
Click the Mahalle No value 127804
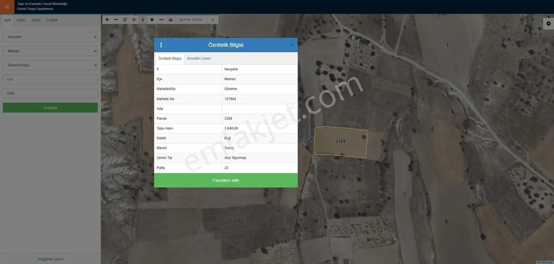pyautogui.click(x=230, y=99)
